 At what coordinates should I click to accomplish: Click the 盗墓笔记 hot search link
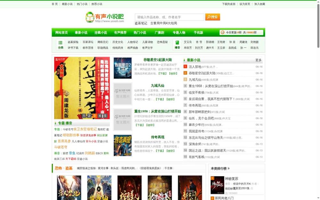click(141, 23)
